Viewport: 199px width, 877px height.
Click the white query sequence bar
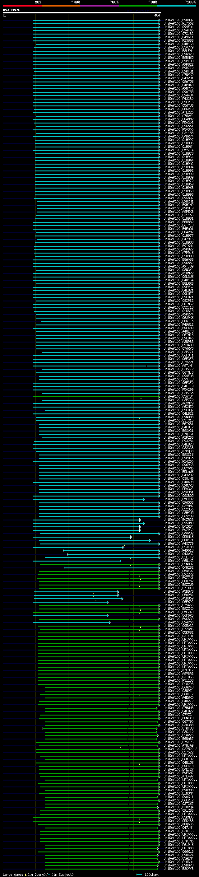(82, 12)
